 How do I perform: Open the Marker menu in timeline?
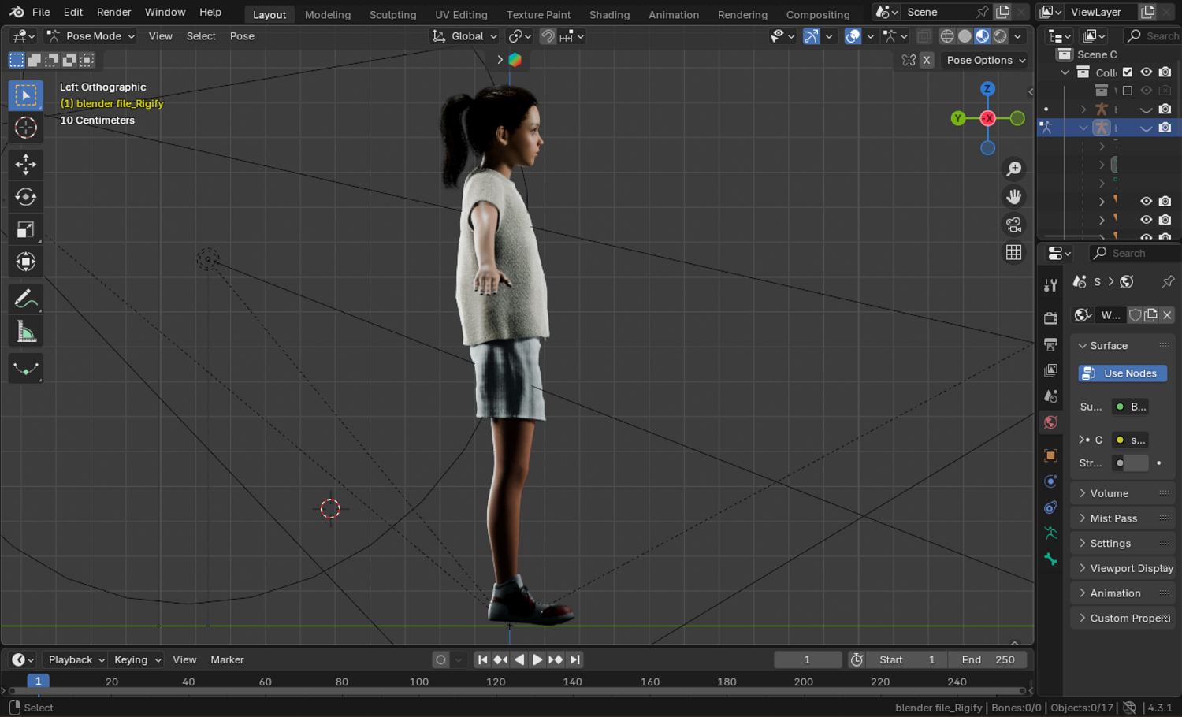227,660
